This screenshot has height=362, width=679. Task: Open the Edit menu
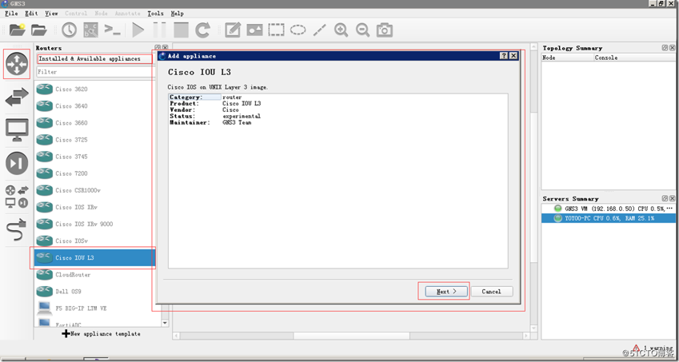tap(31, 14)
